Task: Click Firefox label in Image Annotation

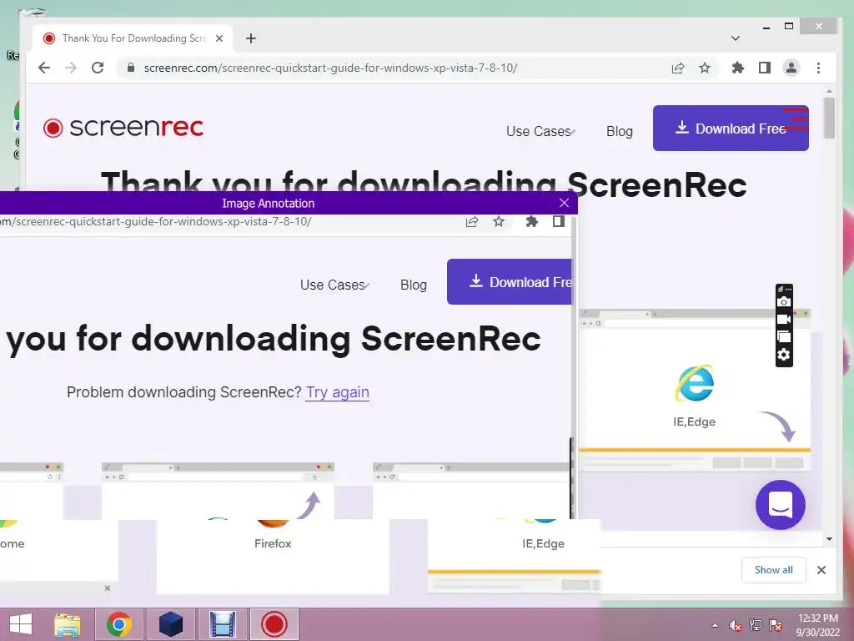Action: (273, 543)
